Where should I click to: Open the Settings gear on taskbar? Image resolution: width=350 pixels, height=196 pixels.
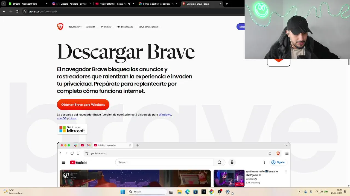(227, 192)
